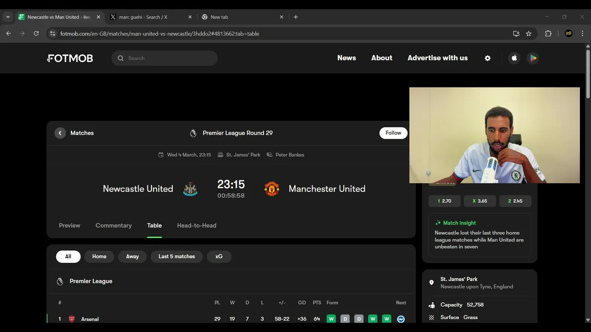Click the Manchester United team name
The width and height of the screenshot is (591, 332).
[x=327, y=189]
